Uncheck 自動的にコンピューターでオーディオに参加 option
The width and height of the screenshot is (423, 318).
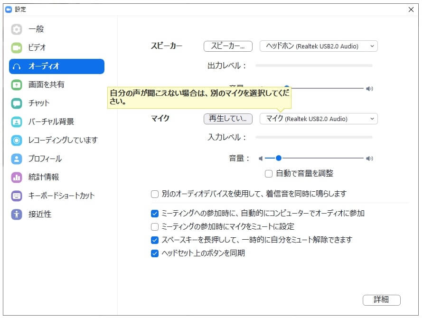(x=155, y=214)
